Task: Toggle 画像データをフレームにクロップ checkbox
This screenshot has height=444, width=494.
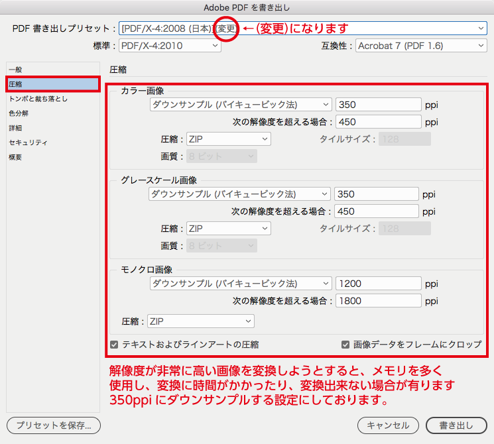Action: coord(345,345)
